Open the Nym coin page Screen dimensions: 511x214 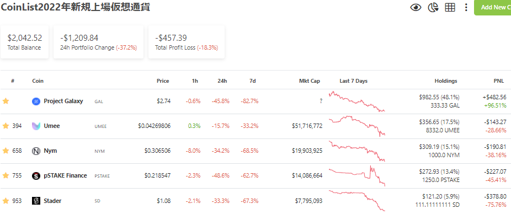click(50, 151)
